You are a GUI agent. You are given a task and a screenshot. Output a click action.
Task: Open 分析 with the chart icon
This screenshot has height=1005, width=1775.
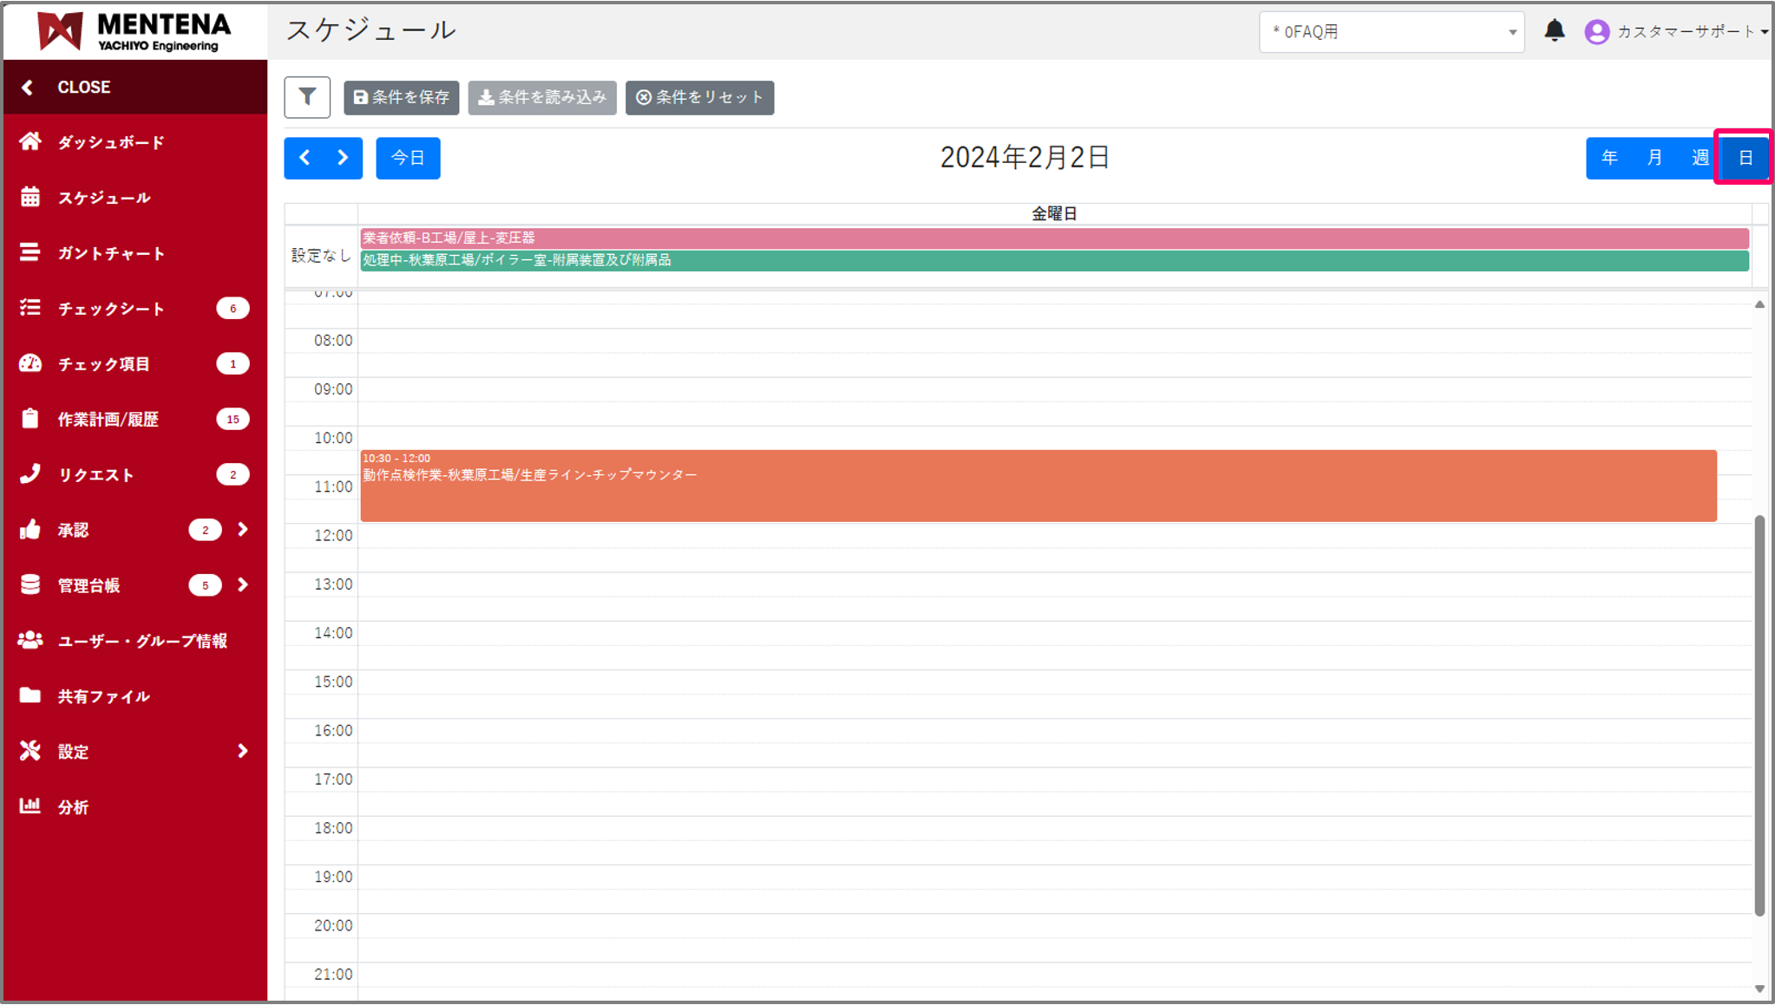tap(30, 806)
